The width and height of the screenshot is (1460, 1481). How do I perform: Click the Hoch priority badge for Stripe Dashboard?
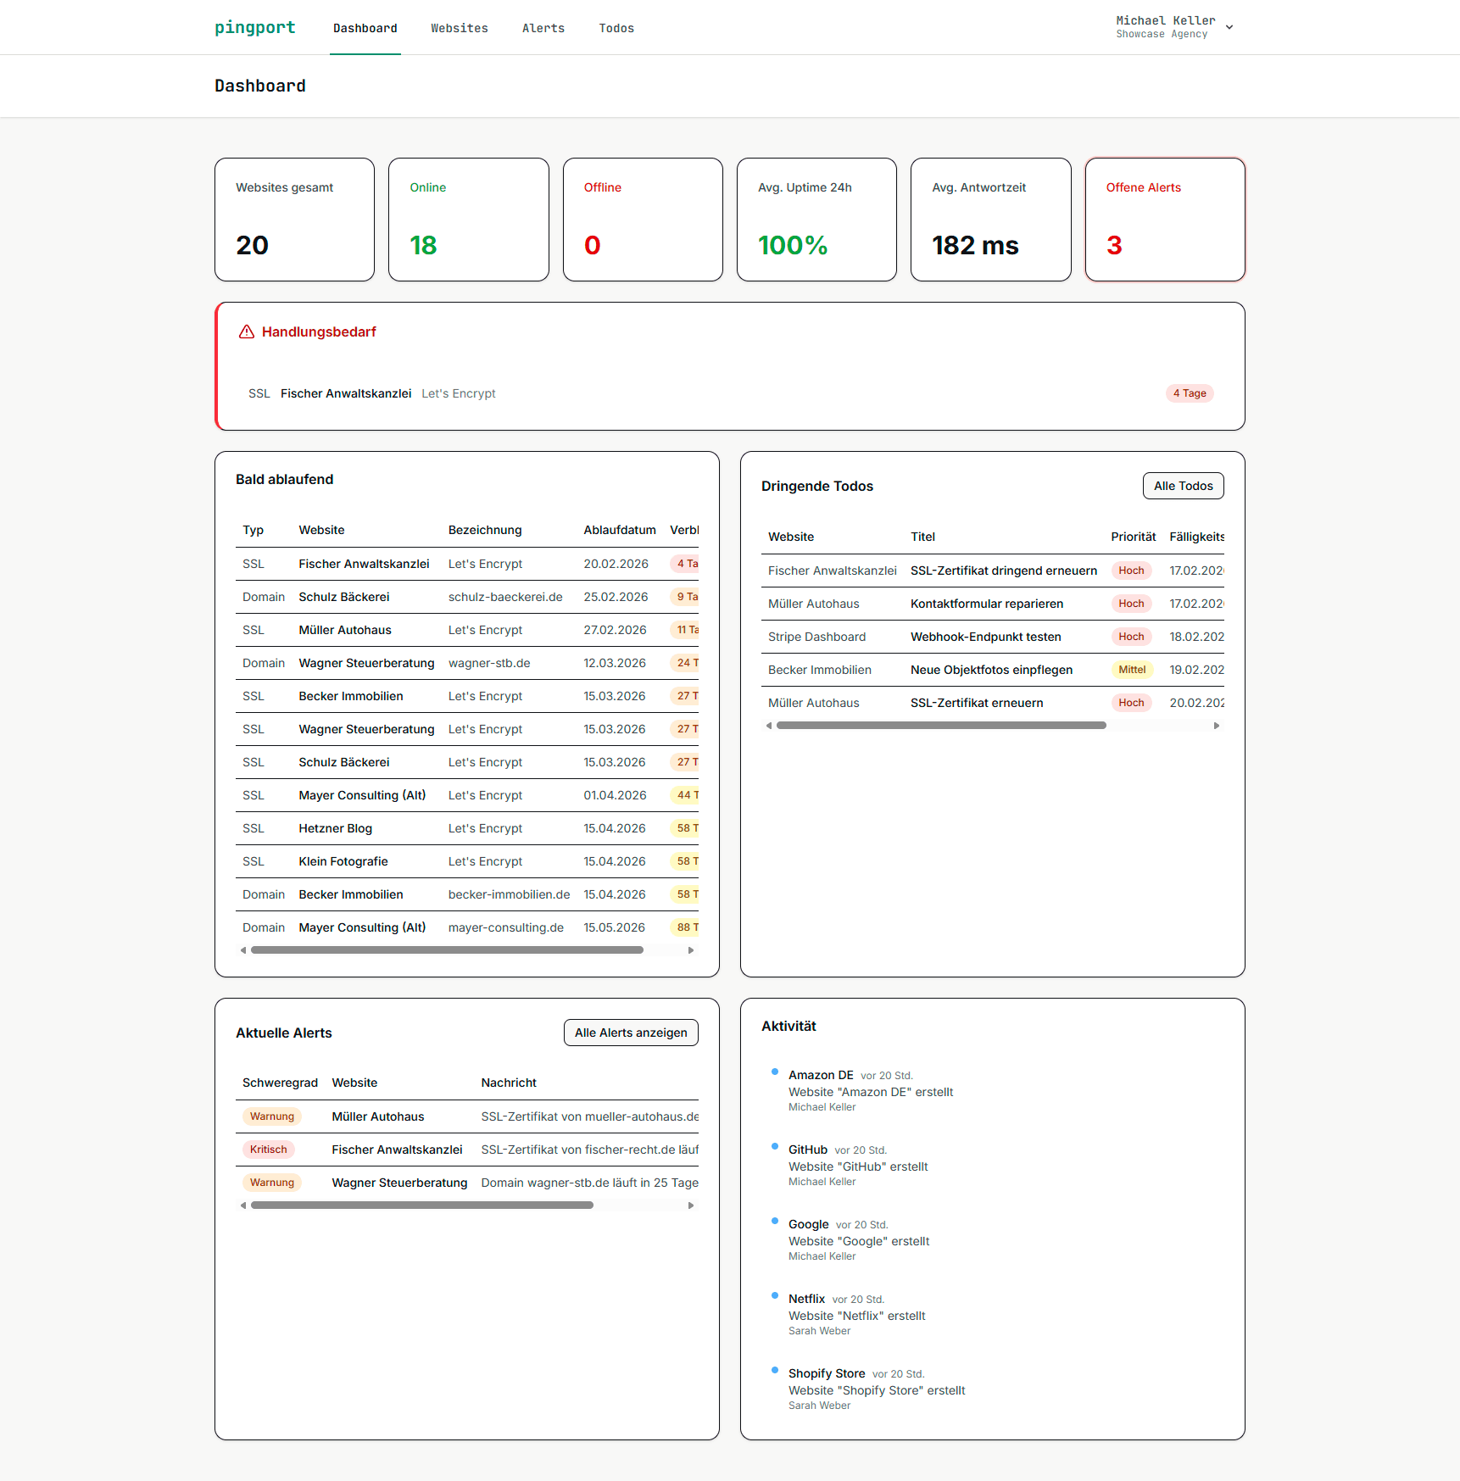(x=1131, y=636)
